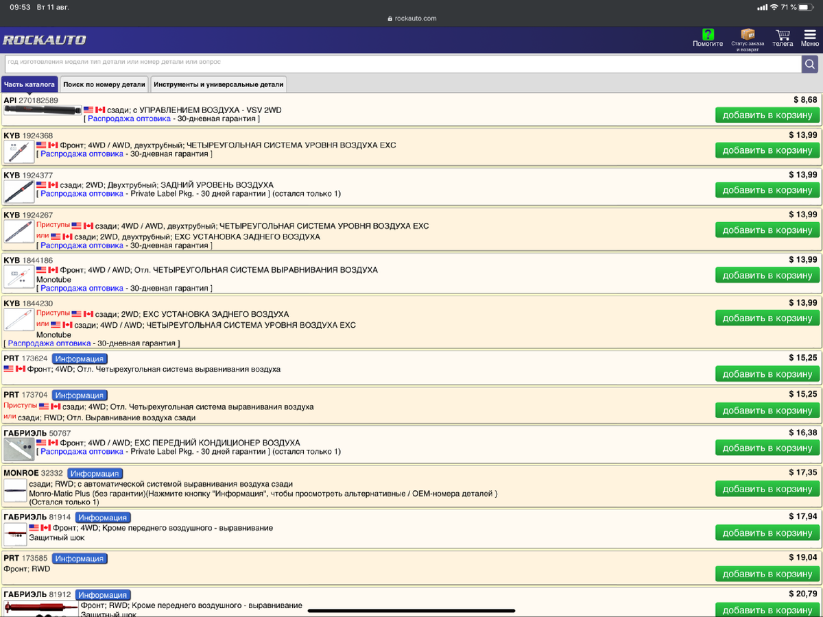Open Распродажа оптовика link for Габриэль 50767
Image resolution: width=823 pixels, height=617 pixels.
pyautogui.click(x=82, y=451)
